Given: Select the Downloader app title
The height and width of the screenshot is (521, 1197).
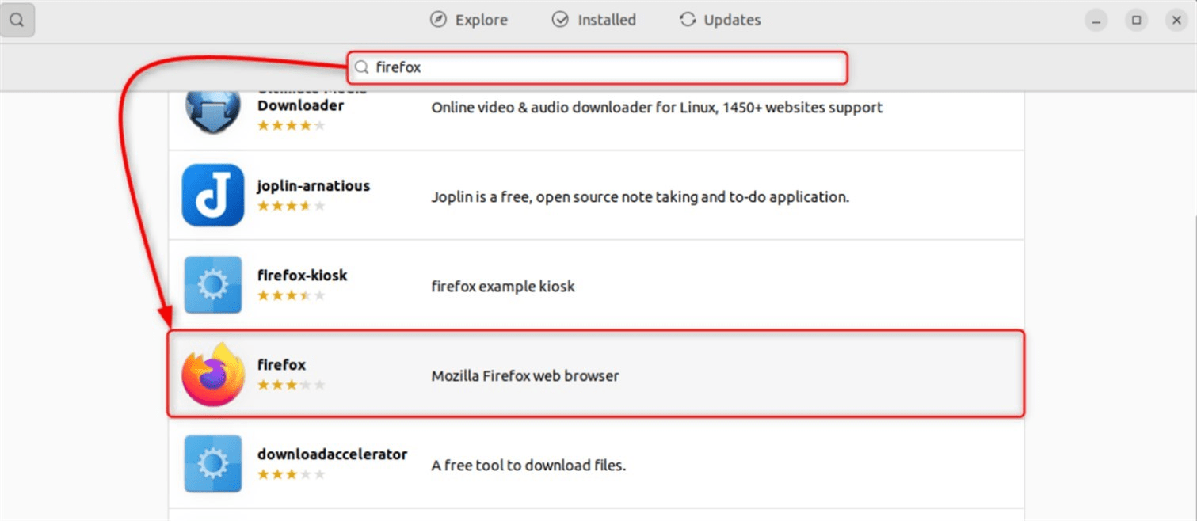Looking at the screenshot, I should (x=301, y=105).
